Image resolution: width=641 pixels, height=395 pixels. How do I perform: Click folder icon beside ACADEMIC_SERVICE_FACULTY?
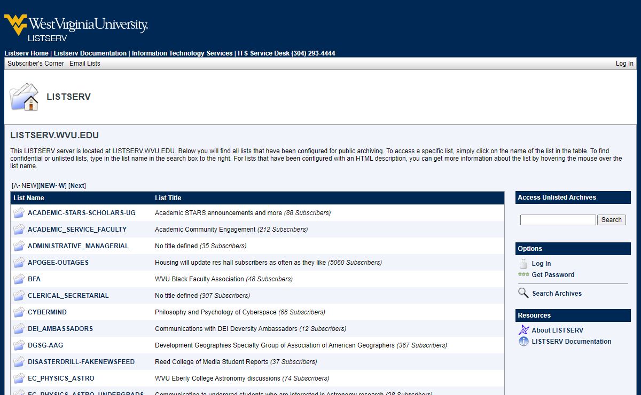[19, 230]
